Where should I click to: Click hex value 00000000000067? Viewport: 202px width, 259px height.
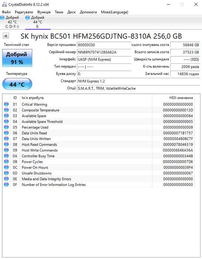[x=178, y=173]
